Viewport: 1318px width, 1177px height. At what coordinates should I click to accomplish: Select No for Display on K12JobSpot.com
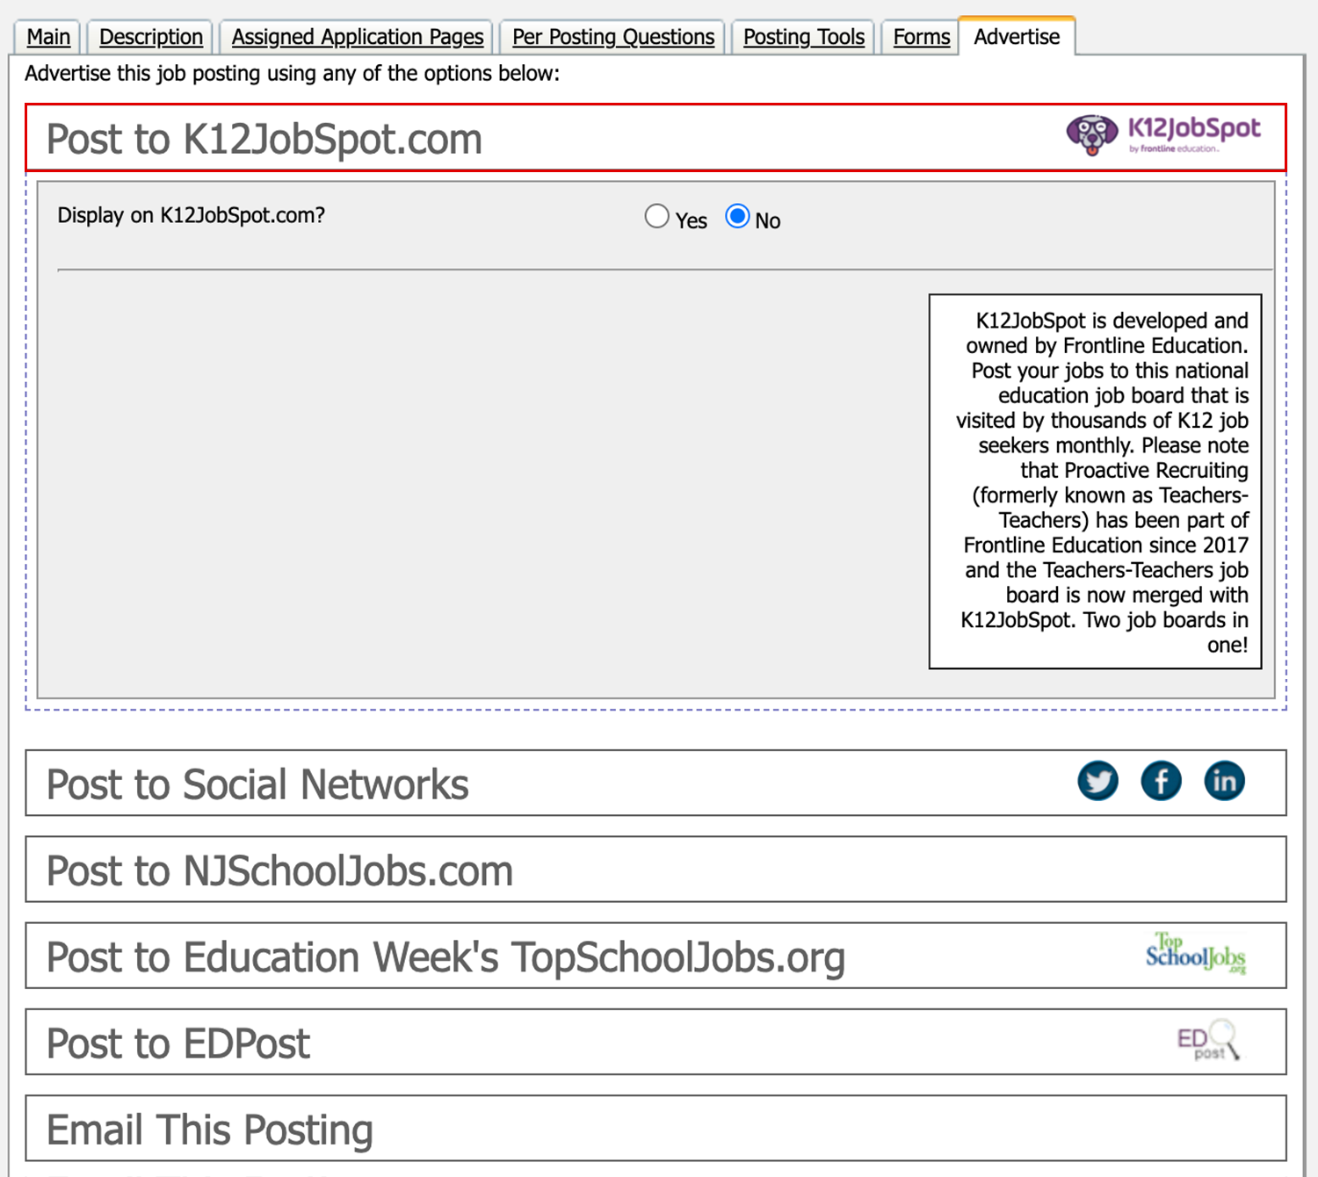(x=737, y=216)
